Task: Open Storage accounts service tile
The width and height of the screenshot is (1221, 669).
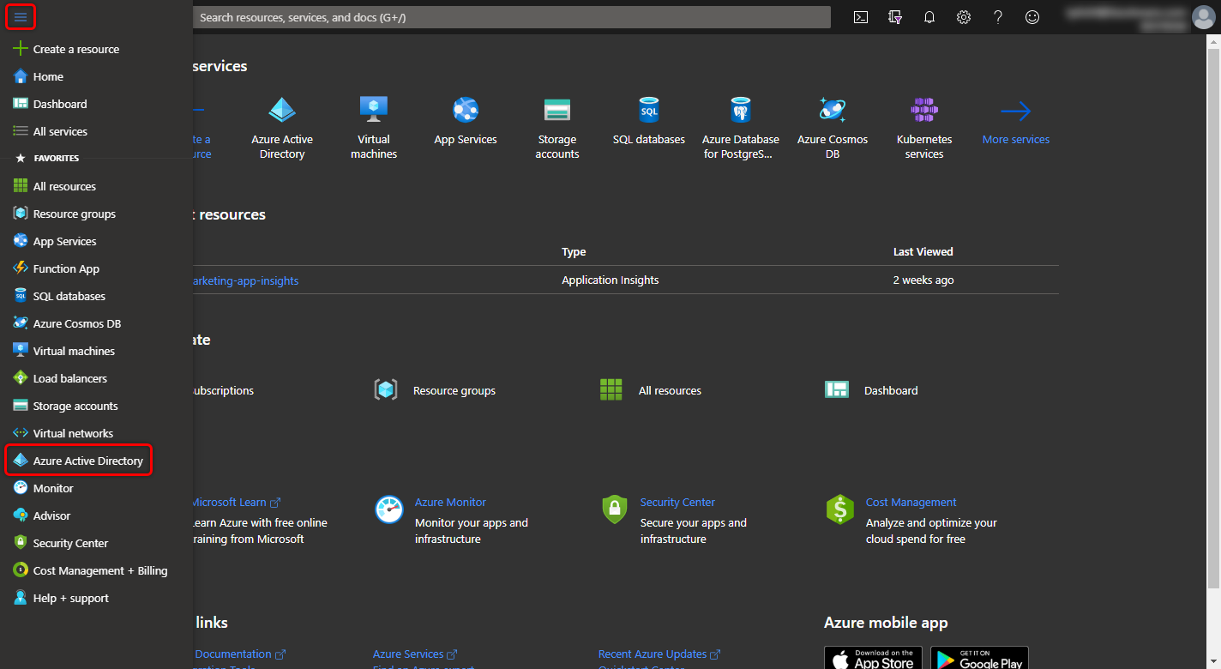Action: coord(557,127)
